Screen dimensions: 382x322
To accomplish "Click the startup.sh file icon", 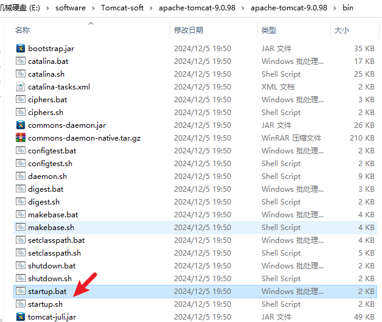I will (x=21, y=304).
